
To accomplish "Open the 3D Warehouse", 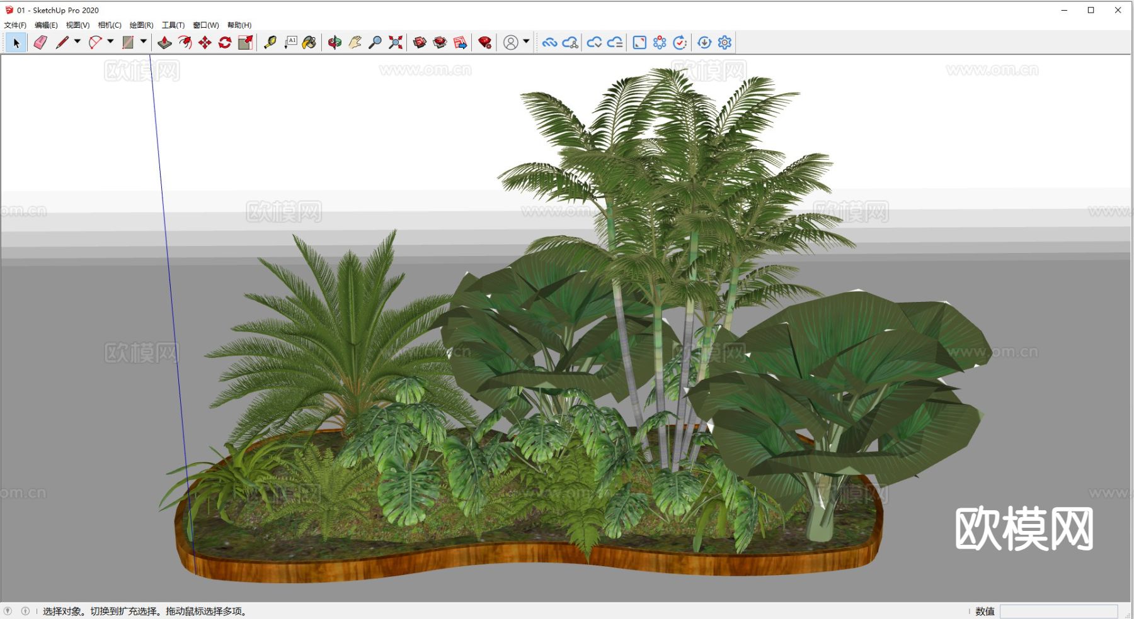I will [x=420, y=42].
